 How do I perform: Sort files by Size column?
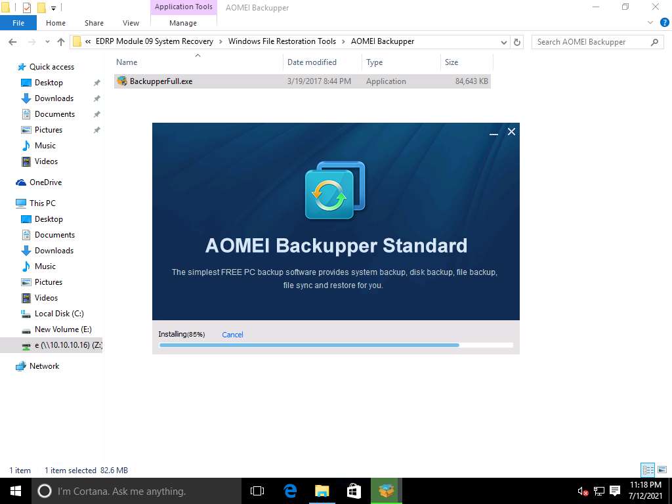467,62
